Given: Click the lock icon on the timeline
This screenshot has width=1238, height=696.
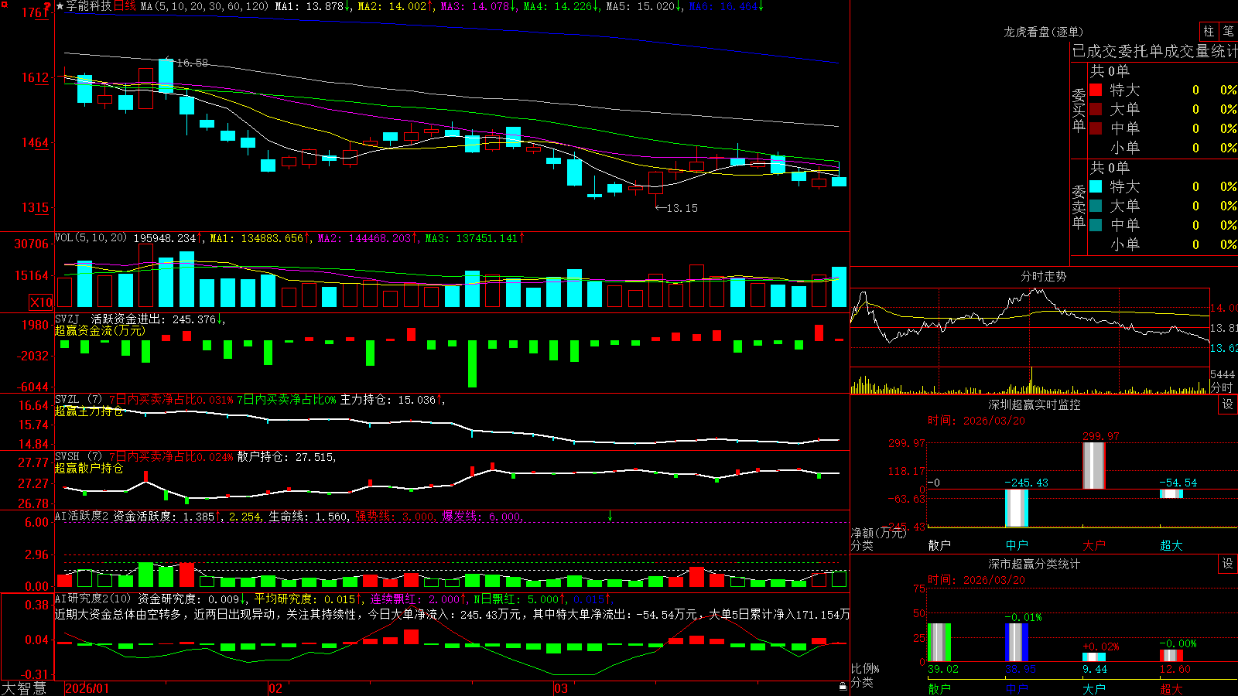Looking at the screenshot, I should tap(843, 687).
